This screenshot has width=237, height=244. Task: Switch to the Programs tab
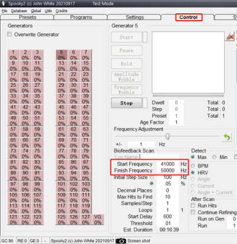(81, 17)
